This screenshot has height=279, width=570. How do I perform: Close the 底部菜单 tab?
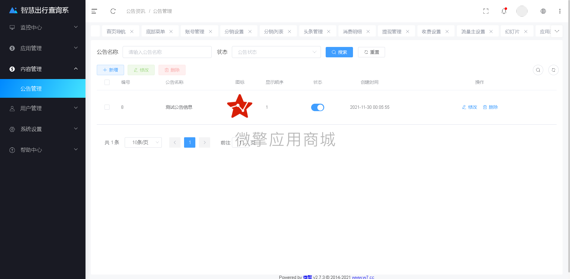pos(171,31)
